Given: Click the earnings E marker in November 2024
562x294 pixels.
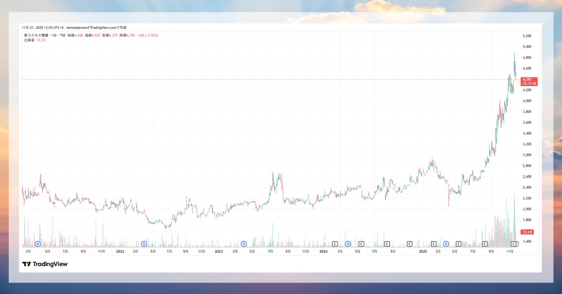Looking at the screenshot, I should point(410,243).
